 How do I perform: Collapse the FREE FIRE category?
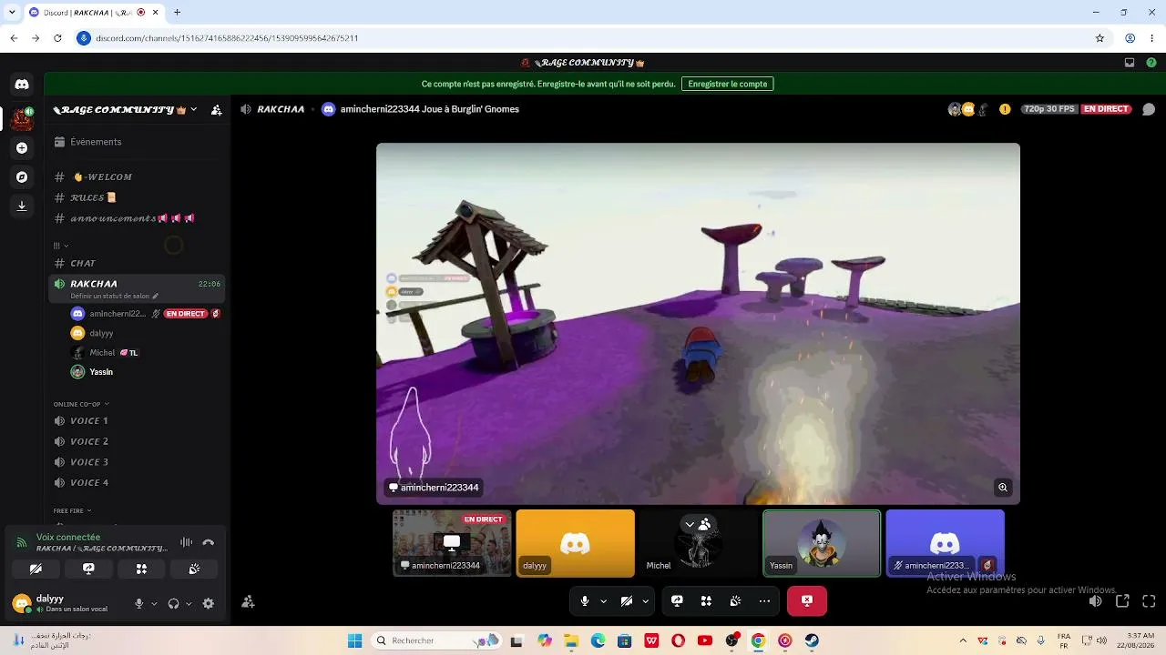(73, 510)
